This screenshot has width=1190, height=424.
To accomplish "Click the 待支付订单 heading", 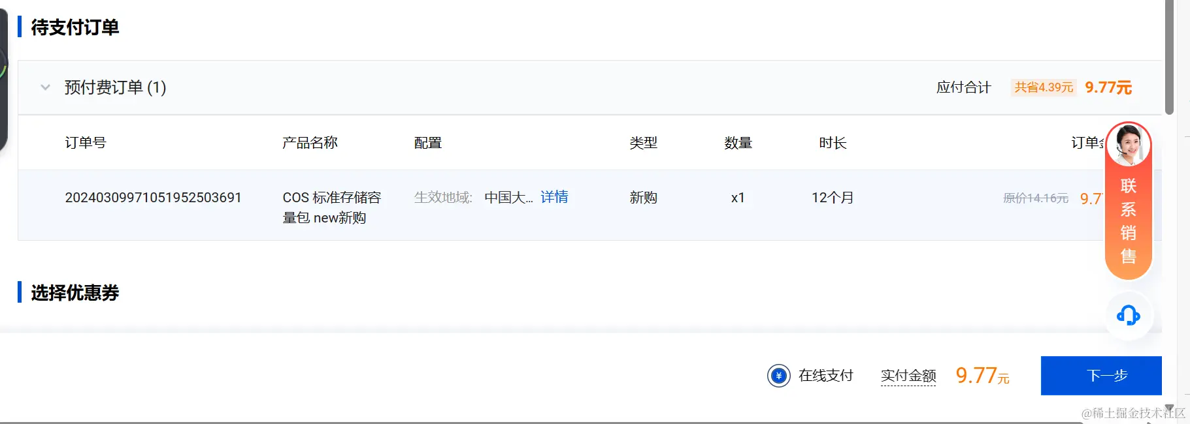I will pos(75,27).
